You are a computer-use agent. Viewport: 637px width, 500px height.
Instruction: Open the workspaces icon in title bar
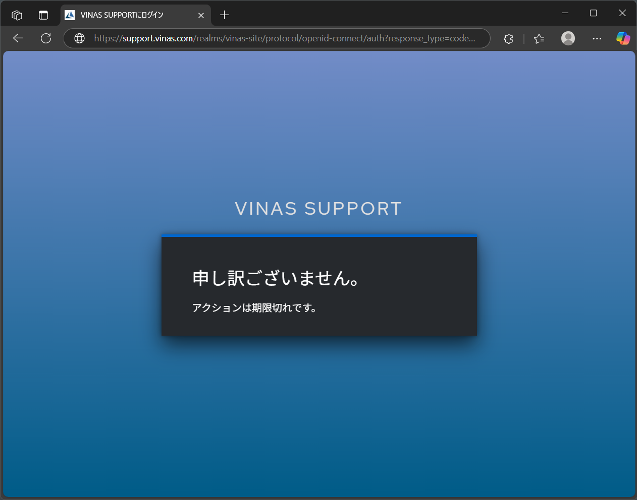point(17,15)
